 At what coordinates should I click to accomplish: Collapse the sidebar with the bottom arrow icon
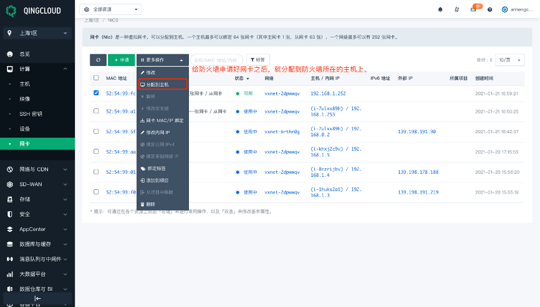[37, 298]
